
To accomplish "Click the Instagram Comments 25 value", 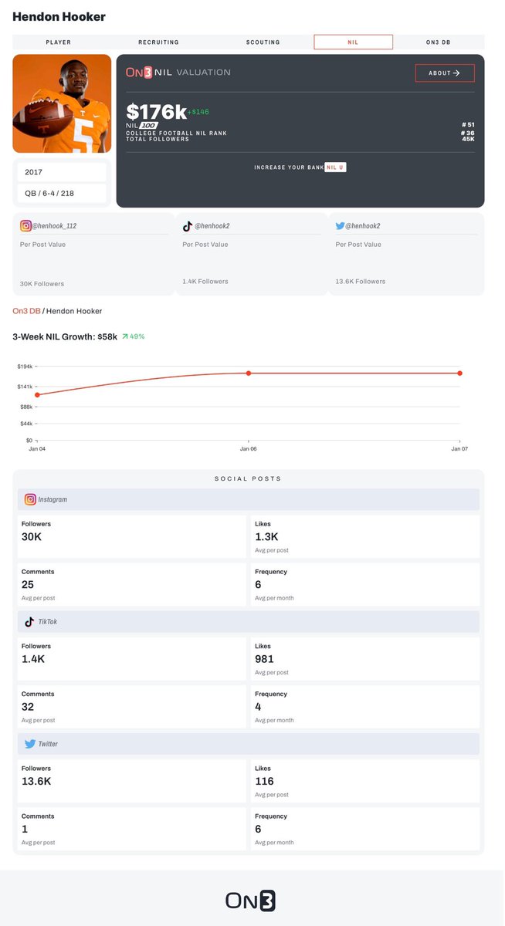I will point(28,585).
